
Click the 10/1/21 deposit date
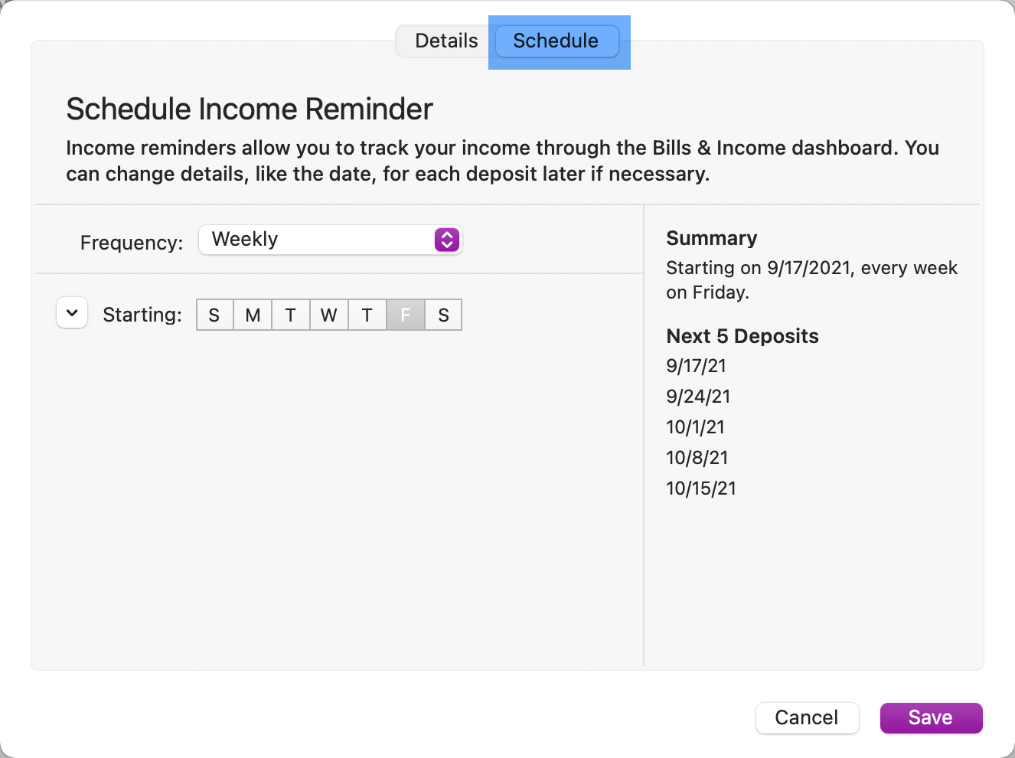(695, 427)
